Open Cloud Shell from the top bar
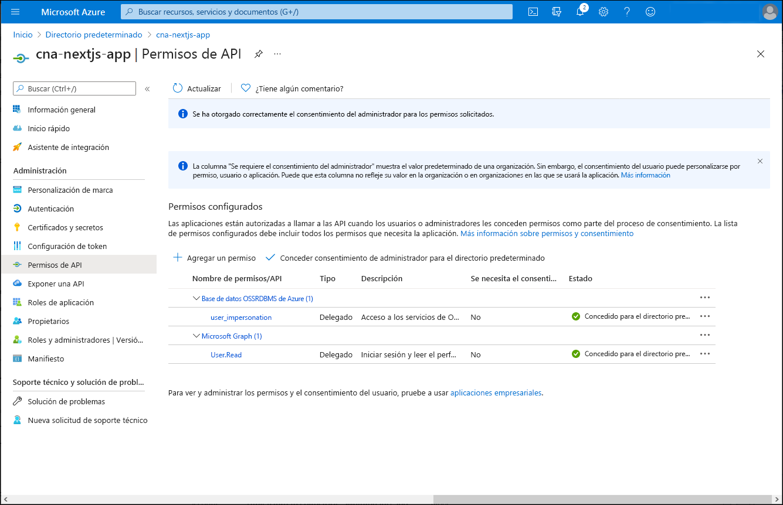783x505 pixels. coord(533,12)
